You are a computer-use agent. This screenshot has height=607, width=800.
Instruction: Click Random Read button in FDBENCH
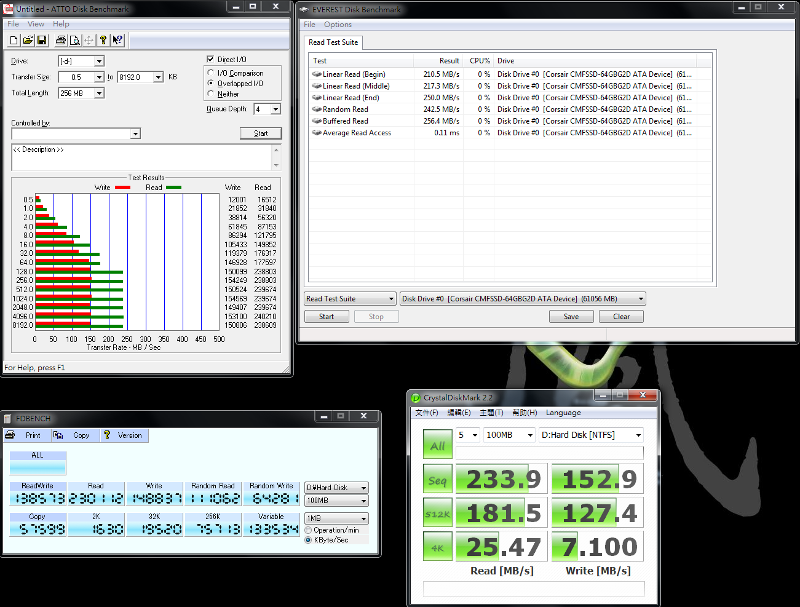point(213,494)
